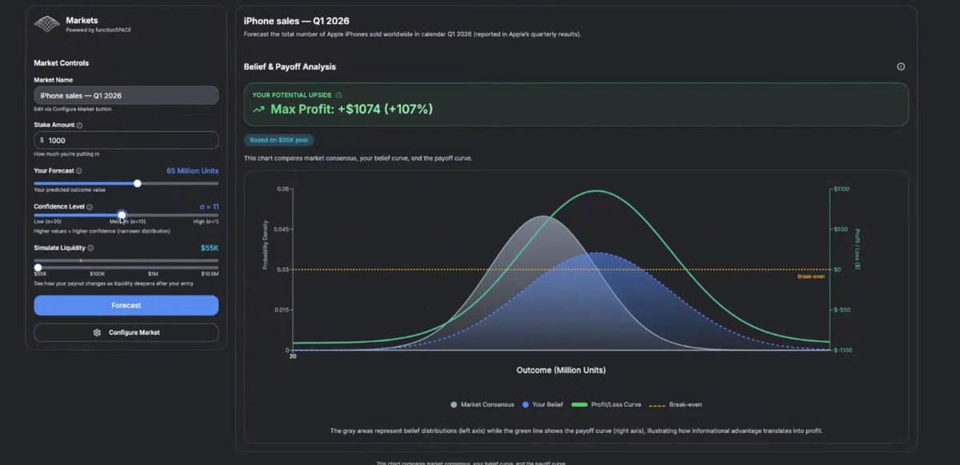Click the "$1100" right axis label
The image size is (960, 465).
pyautogui.click(x=842, y=189)
